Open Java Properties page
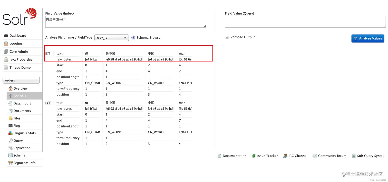 click(x=21, y=59)
